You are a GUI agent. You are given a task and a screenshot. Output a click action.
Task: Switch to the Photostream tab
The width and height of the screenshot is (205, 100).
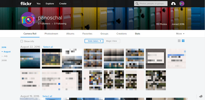[x=51, y=34]
